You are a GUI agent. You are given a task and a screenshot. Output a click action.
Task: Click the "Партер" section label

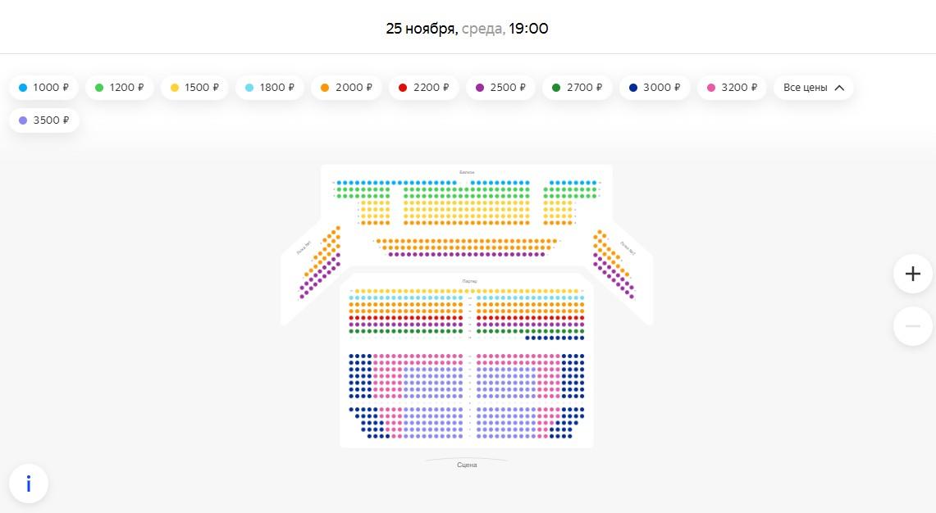click(x=469, y=281)
